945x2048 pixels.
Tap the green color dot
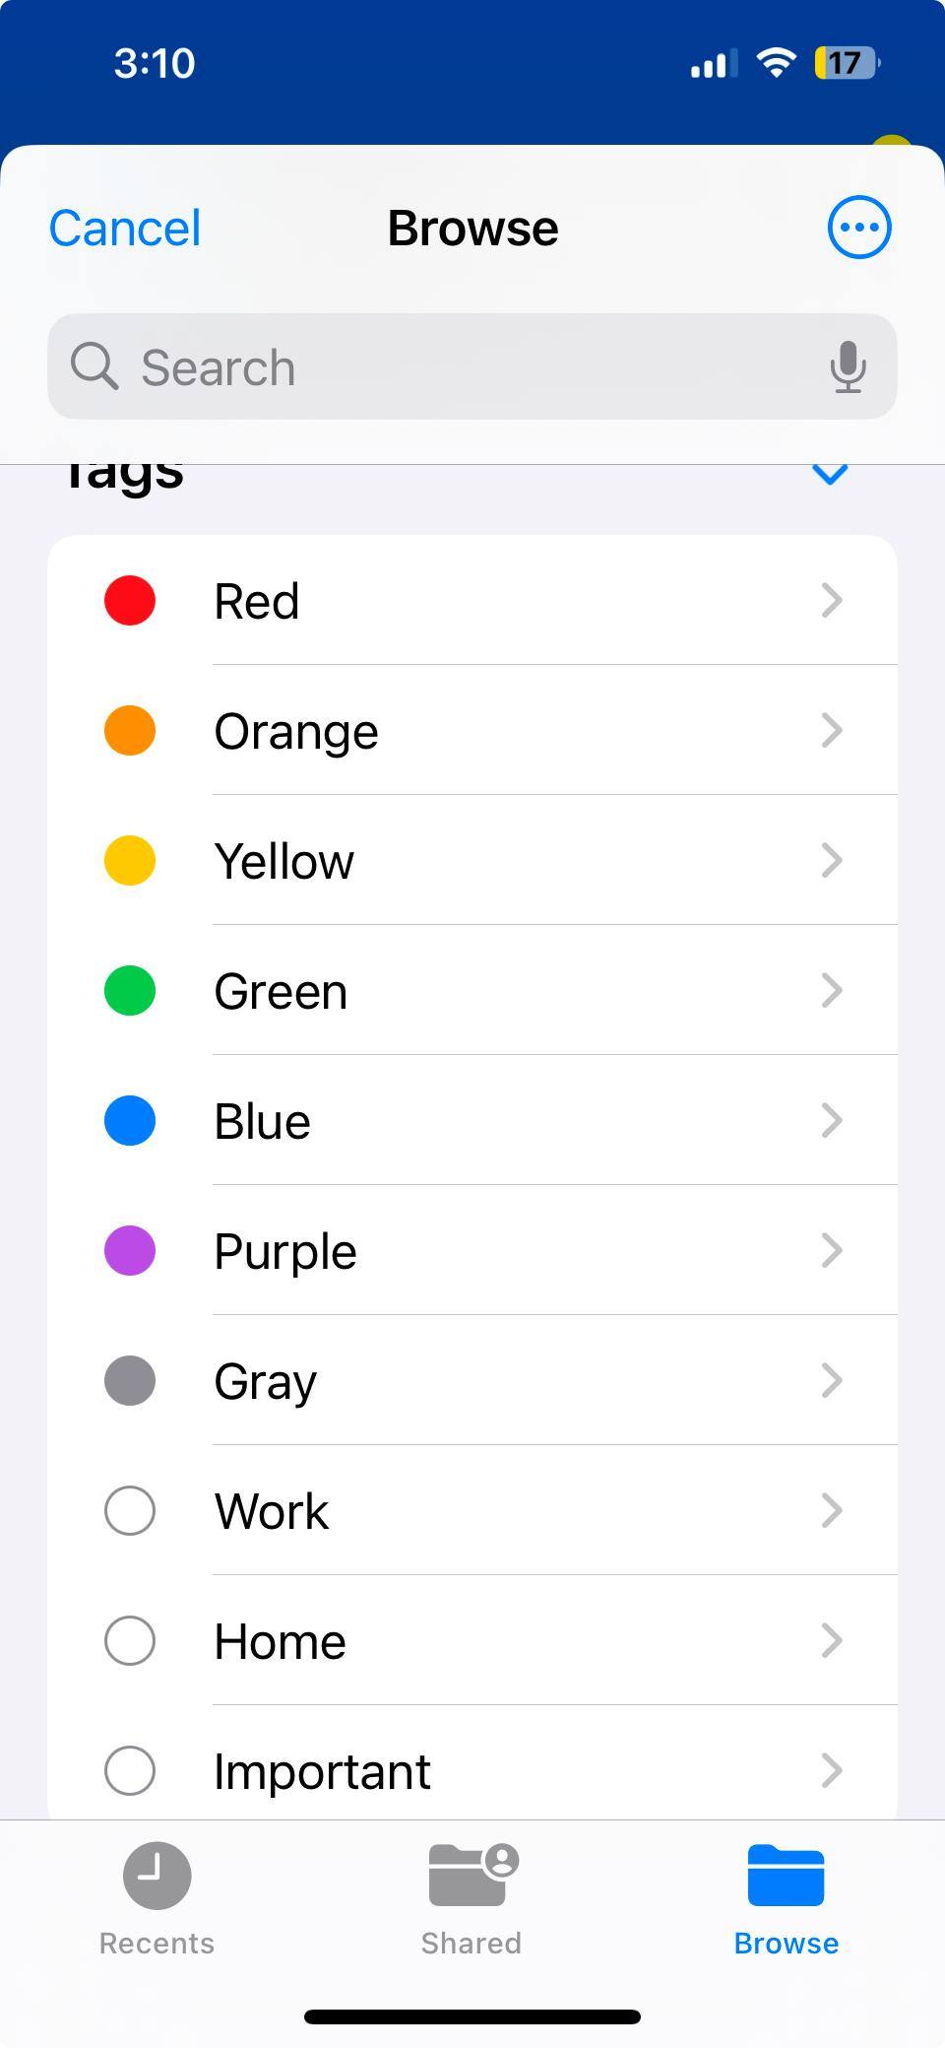tap(130, 990)
